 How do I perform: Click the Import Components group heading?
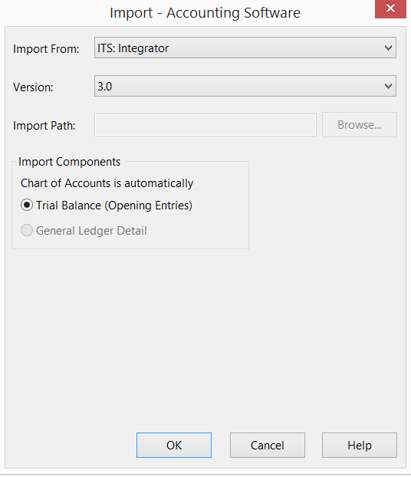coord(69,162)
